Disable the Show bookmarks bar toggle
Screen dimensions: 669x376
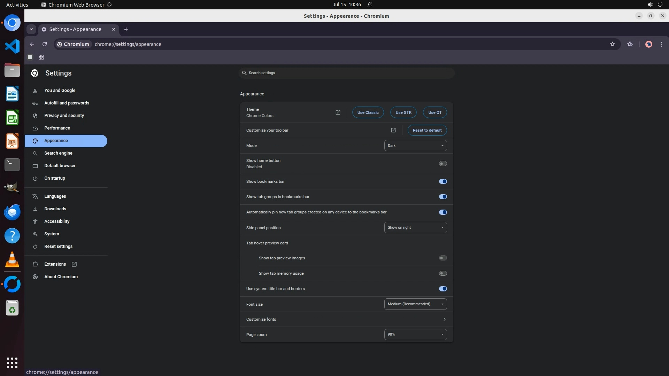(443, 181)
